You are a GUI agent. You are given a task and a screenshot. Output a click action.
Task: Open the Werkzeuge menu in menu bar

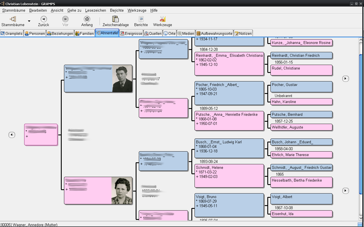tap(137, 10)
